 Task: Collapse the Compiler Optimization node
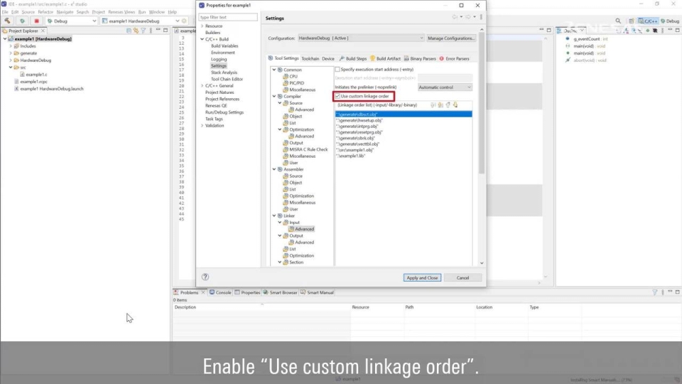click(x=280, y=129)
